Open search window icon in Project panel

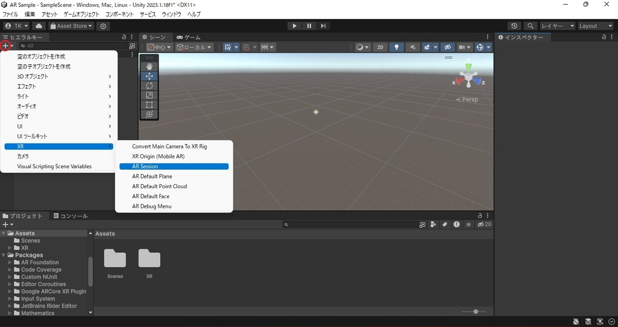pyautogui.click(x=422, y=225)
